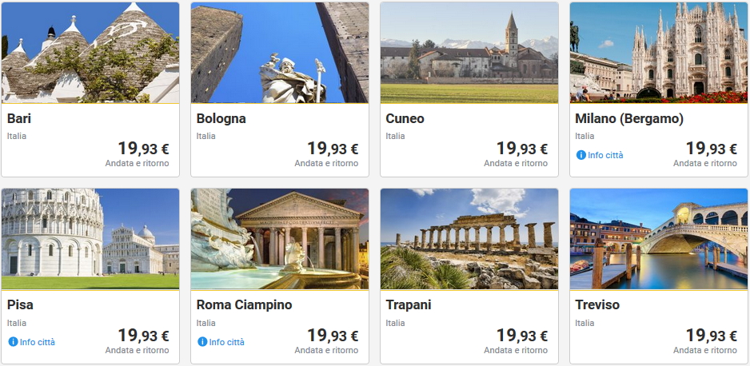
Task: Open Info città link for Pisa
Action: [x=38, y=342]
